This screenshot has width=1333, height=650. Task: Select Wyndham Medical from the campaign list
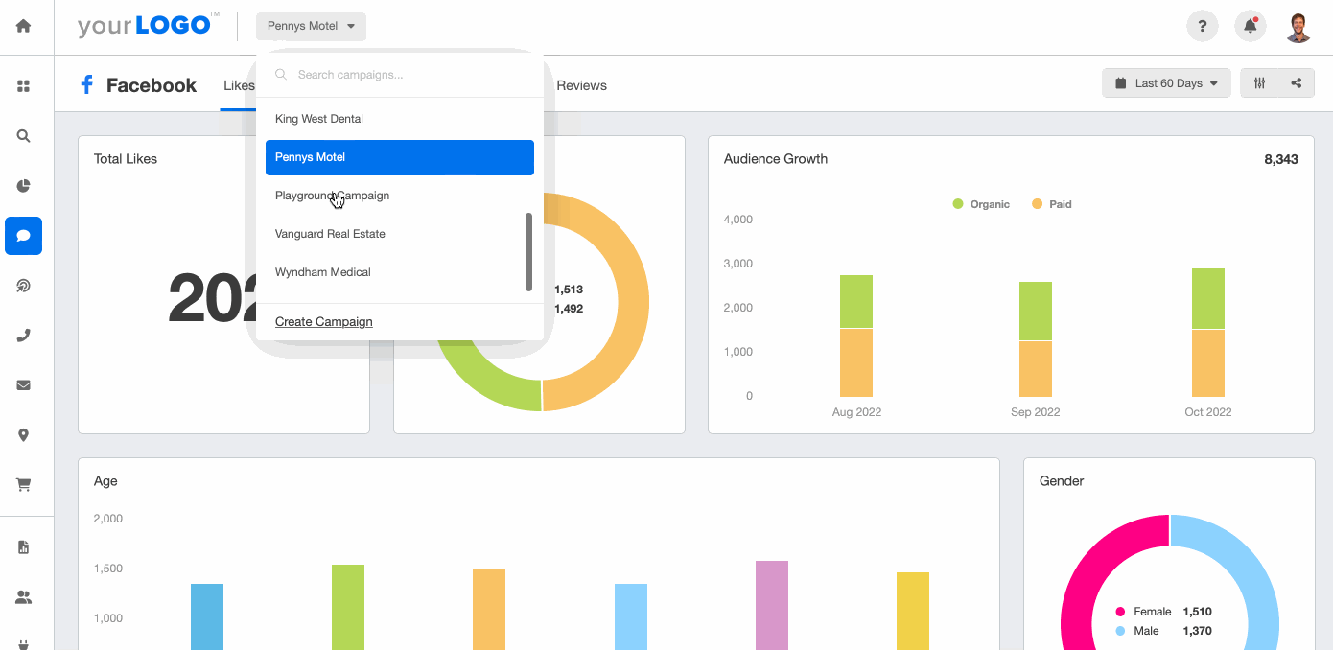tap(321, 271)
